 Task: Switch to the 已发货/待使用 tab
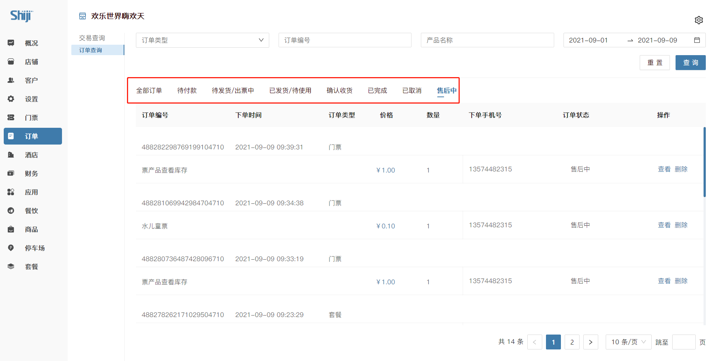(x=290, y=91)
